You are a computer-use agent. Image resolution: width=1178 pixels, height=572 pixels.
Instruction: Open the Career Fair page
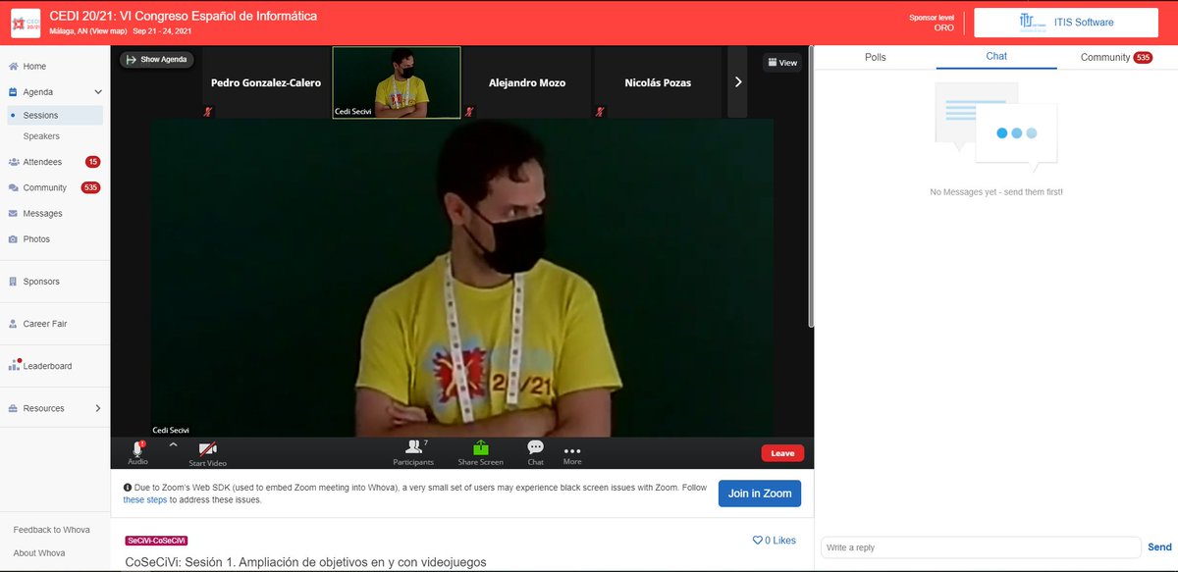[x=45, y=324]
